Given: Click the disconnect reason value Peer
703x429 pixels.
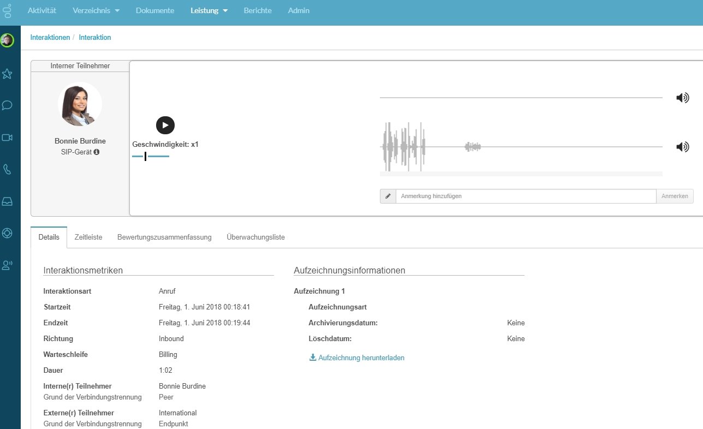Looking at the screenshot, I should click(x=166, y=397).
